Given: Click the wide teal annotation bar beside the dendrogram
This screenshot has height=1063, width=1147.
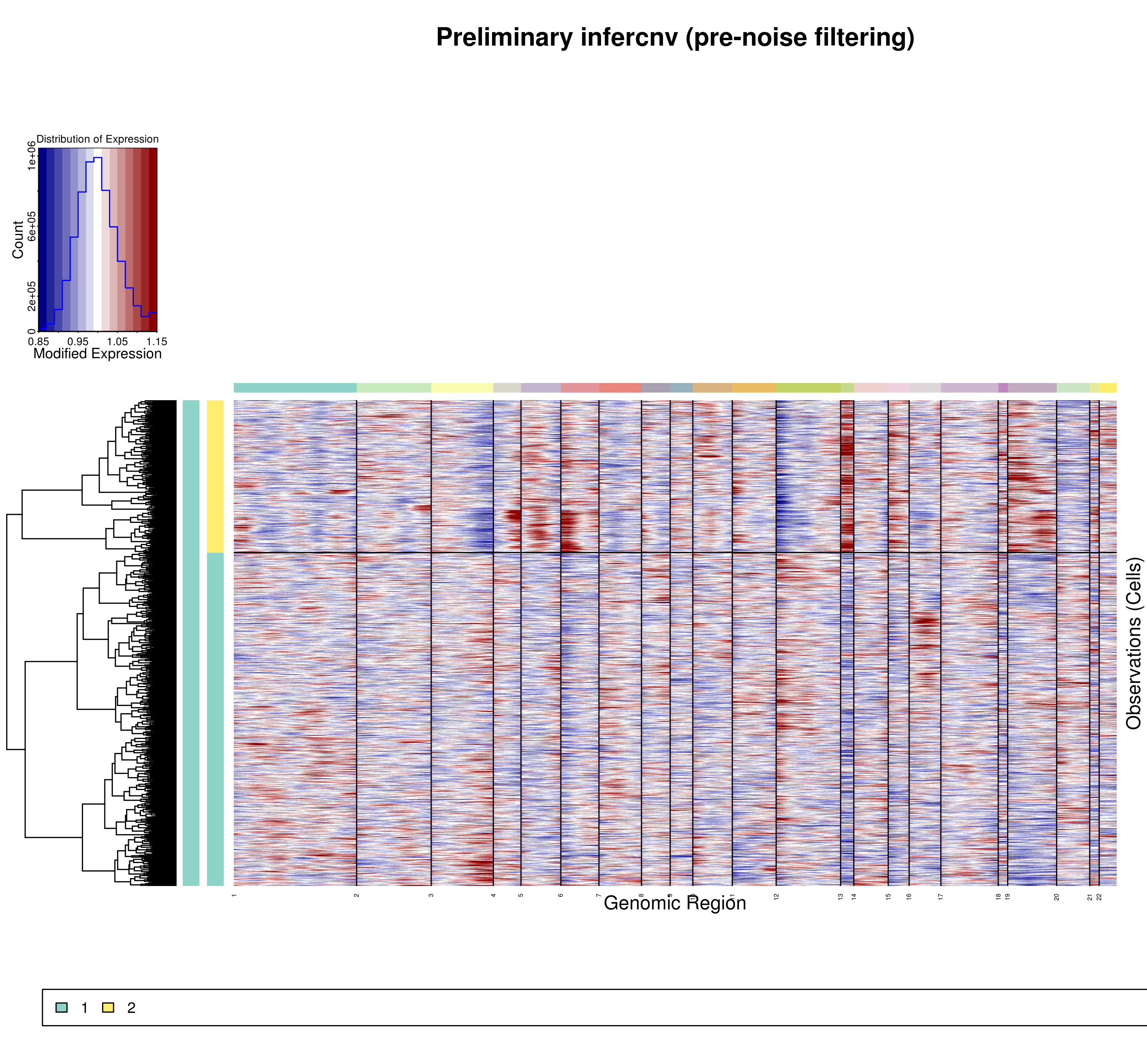Looking at the screenshot, I should [x=191, y=643].
